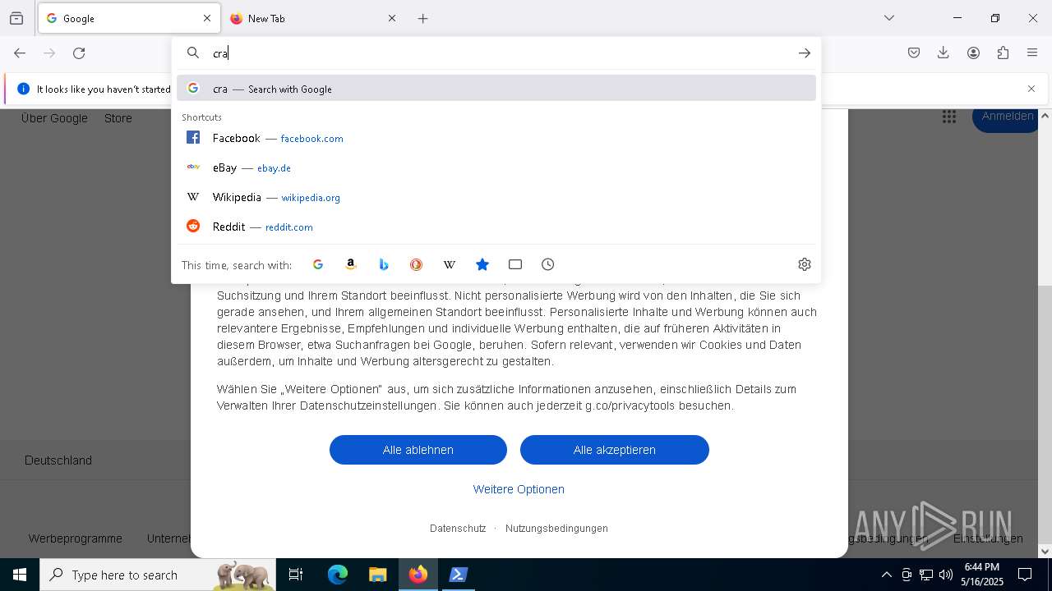Open Save to Pocket icon
The width and height of the screenshot is (1052, 591).
pyautogui.click(x=914, y=53)
